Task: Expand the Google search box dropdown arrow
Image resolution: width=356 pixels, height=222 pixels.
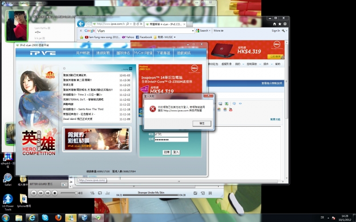Action: (193, 31)
